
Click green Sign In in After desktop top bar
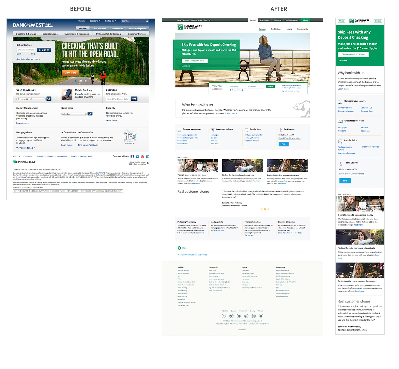click(305, 20)
